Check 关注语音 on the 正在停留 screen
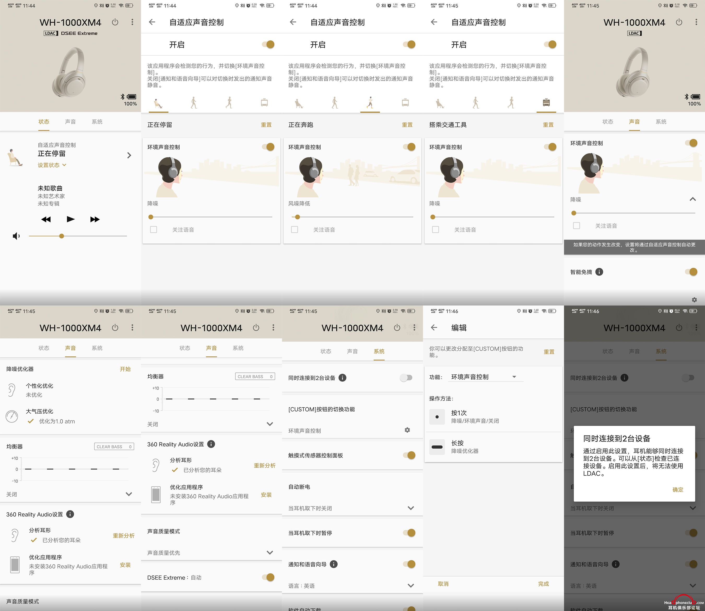Screen dimensions: 705x611 pyautogui.click(x=154, y=230)
